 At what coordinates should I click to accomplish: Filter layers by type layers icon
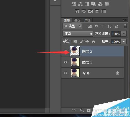[x=103, y=26]
